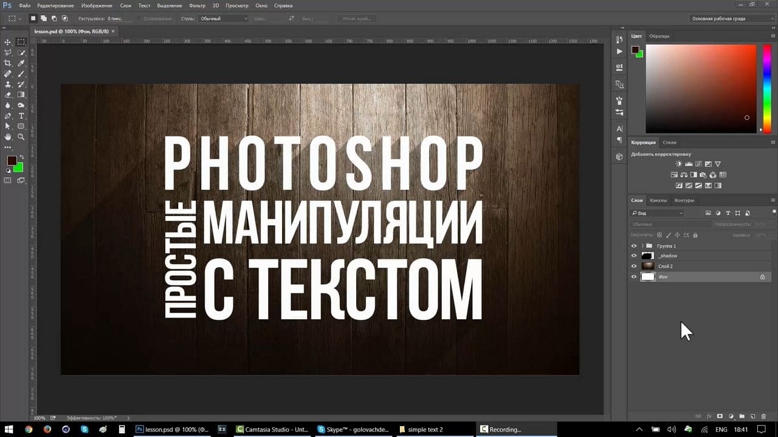This screenshot has height=437, width=778.
Task: Click the Растушевка feather input field
Action: coord(120,18)
